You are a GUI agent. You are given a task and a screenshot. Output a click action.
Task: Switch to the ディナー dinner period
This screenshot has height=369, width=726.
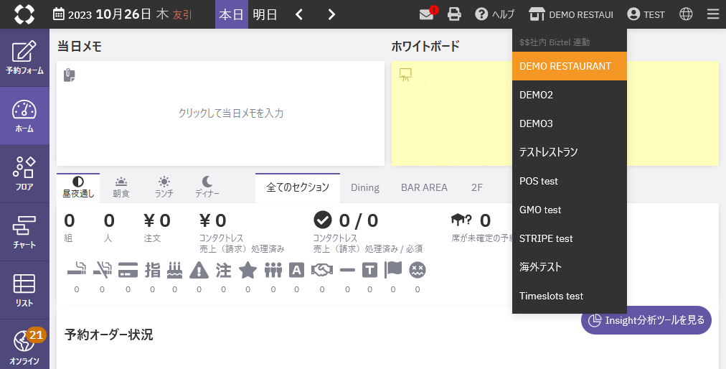[207, 187]
